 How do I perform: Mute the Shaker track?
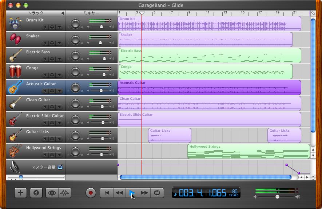[x=45, y=43]
